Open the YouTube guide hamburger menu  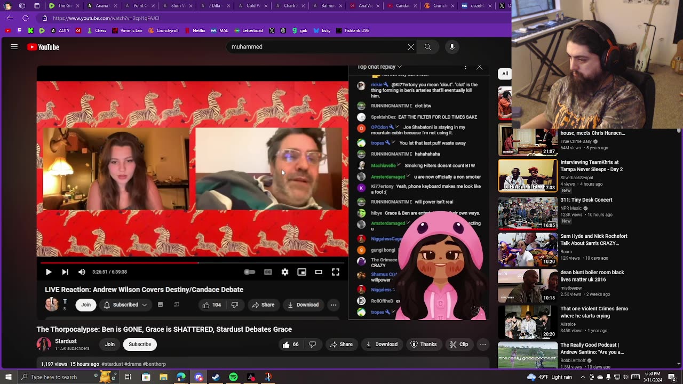point(14,47)
